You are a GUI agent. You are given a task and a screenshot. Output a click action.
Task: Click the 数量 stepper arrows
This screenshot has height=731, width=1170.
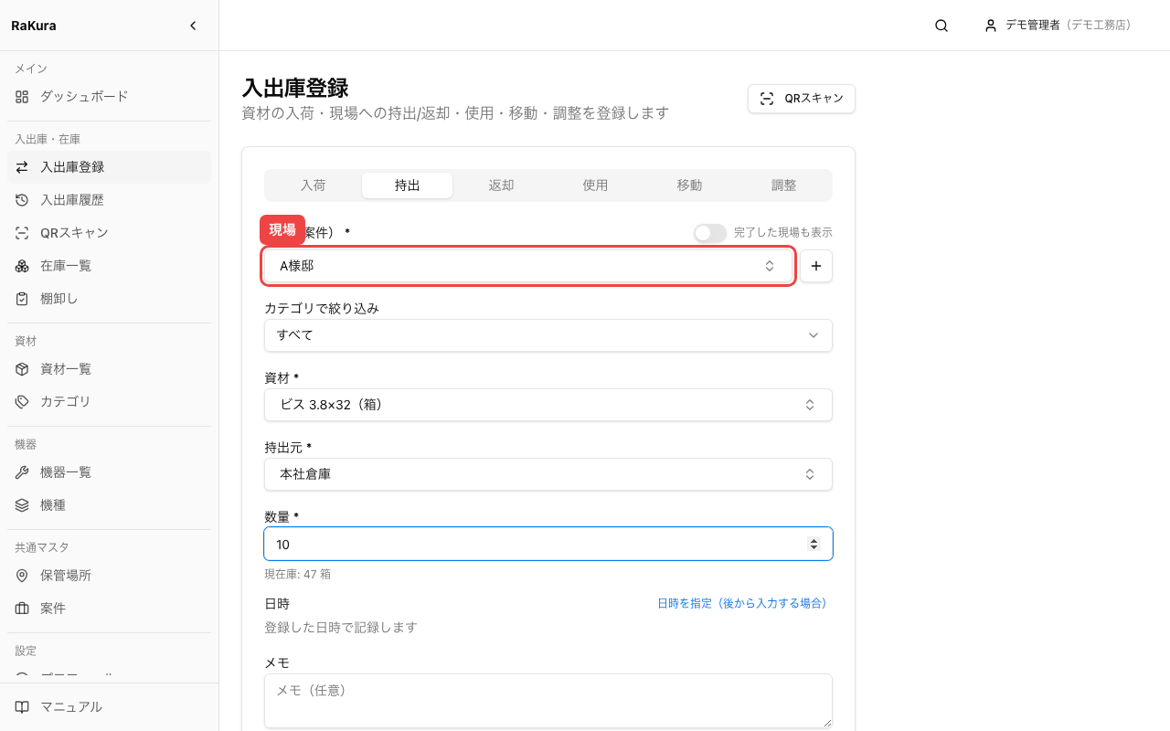pyautogui.click(x=814, y=544)
